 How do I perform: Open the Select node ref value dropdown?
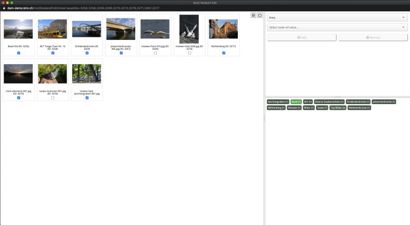[337, 27]
